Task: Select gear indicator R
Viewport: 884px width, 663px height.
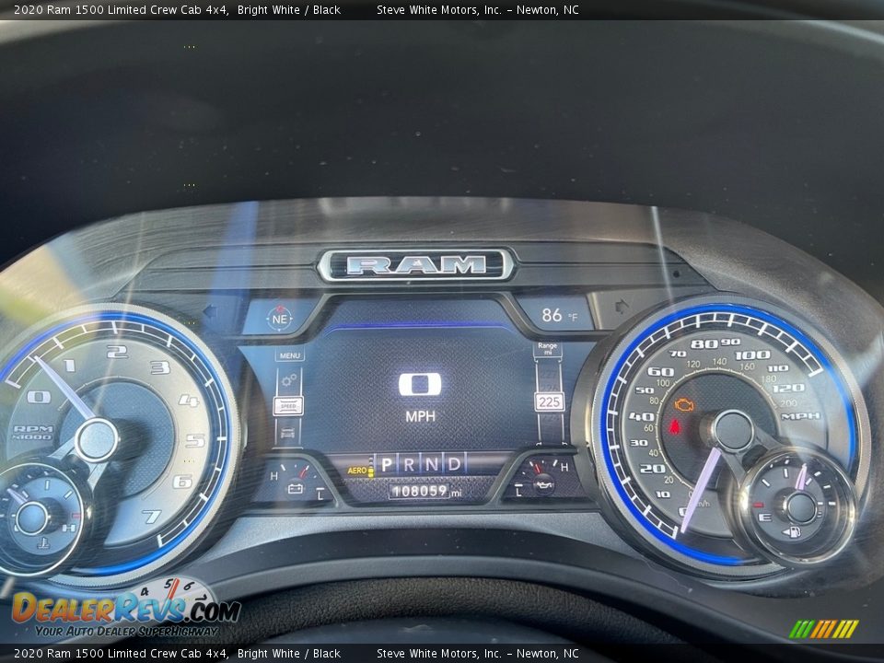Action: pos(409,464)
